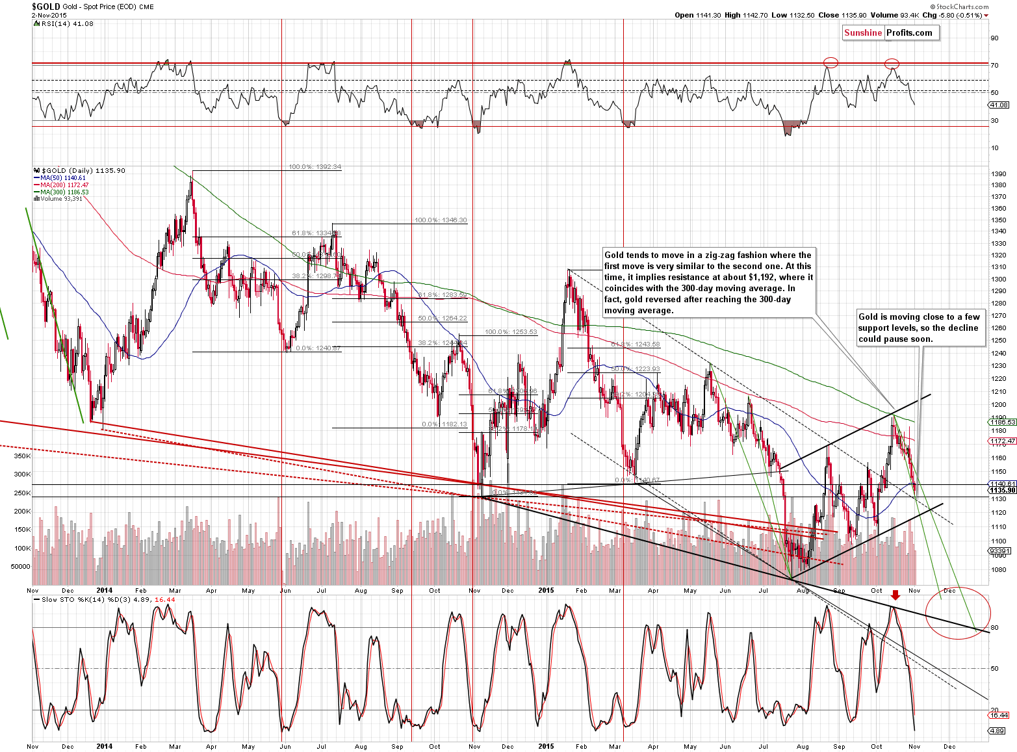Click the support levels annotation box
Image resolution: width=1017 pixels, height=752 pixels.
tap(920, 328)
